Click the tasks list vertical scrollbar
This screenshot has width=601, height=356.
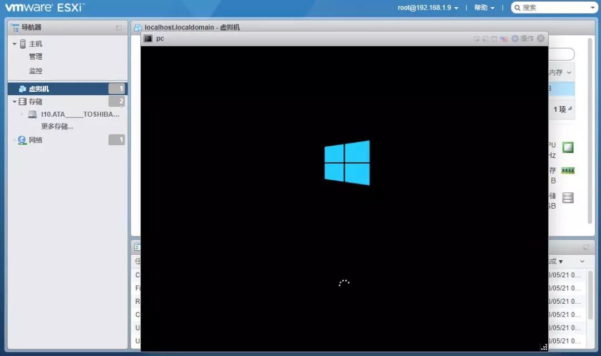point(590,295)
